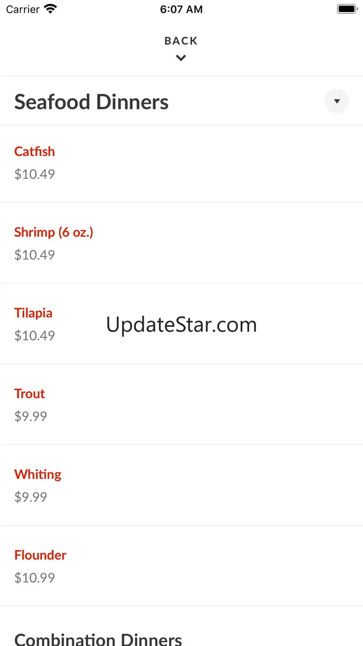Viewport: 363px width, 646px height.
Task: Choose Shrimp (6 oz.) dinner
Action: [54, 232]
